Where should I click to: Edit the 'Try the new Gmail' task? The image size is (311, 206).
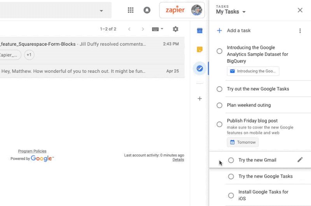tap(300, 160)
